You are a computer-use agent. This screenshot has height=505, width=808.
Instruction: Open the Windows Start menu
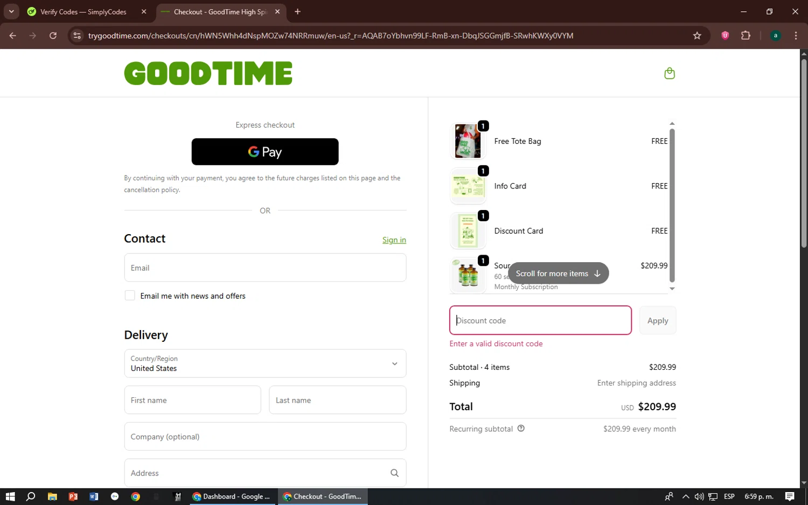[x=10, y=496]
